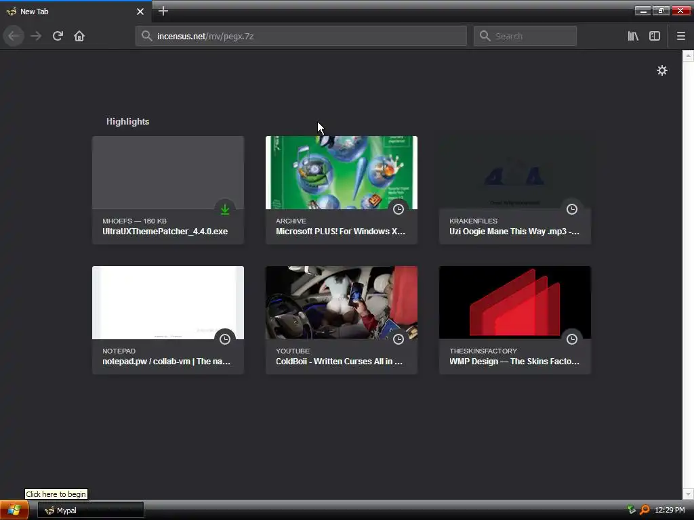Open the Library bookshelf icon
This screenshot has width=694, height=520.
click(x=633, y=36)
